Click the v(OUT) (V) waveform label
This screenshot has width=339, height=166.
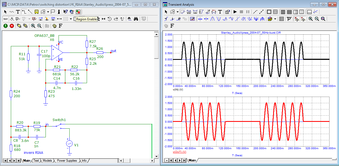tap(179, 152)
